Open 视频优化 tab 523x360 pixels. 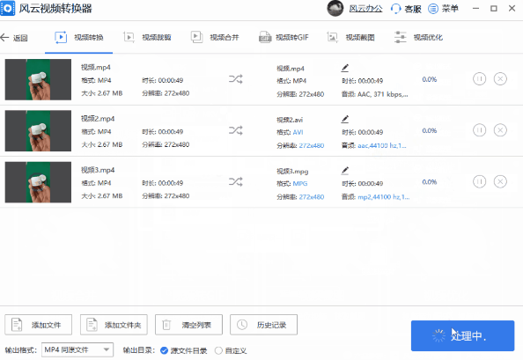point(418,37)
